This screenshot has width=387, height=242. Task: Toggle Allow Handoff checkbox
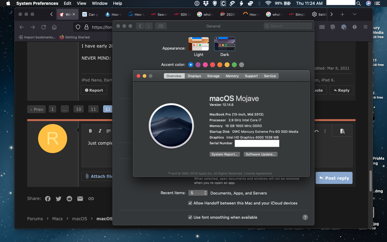coord(190,203)
